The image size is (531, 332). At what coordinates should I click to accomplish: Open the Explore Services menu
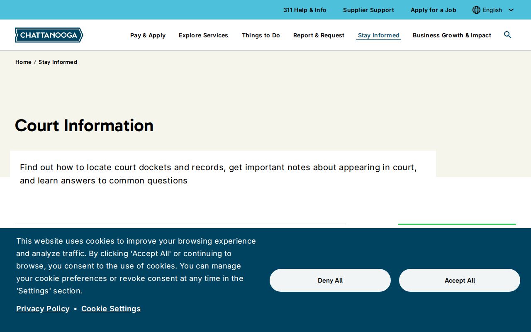(203, 35)
